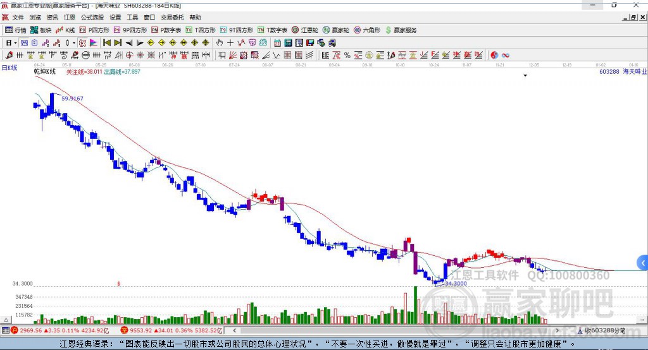Click the up triangle beside volume pane

coord(6,320)
